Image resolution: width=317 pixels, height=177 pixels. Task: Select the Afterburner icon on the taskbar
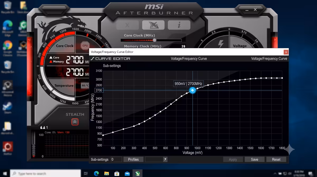pos(137,174)
